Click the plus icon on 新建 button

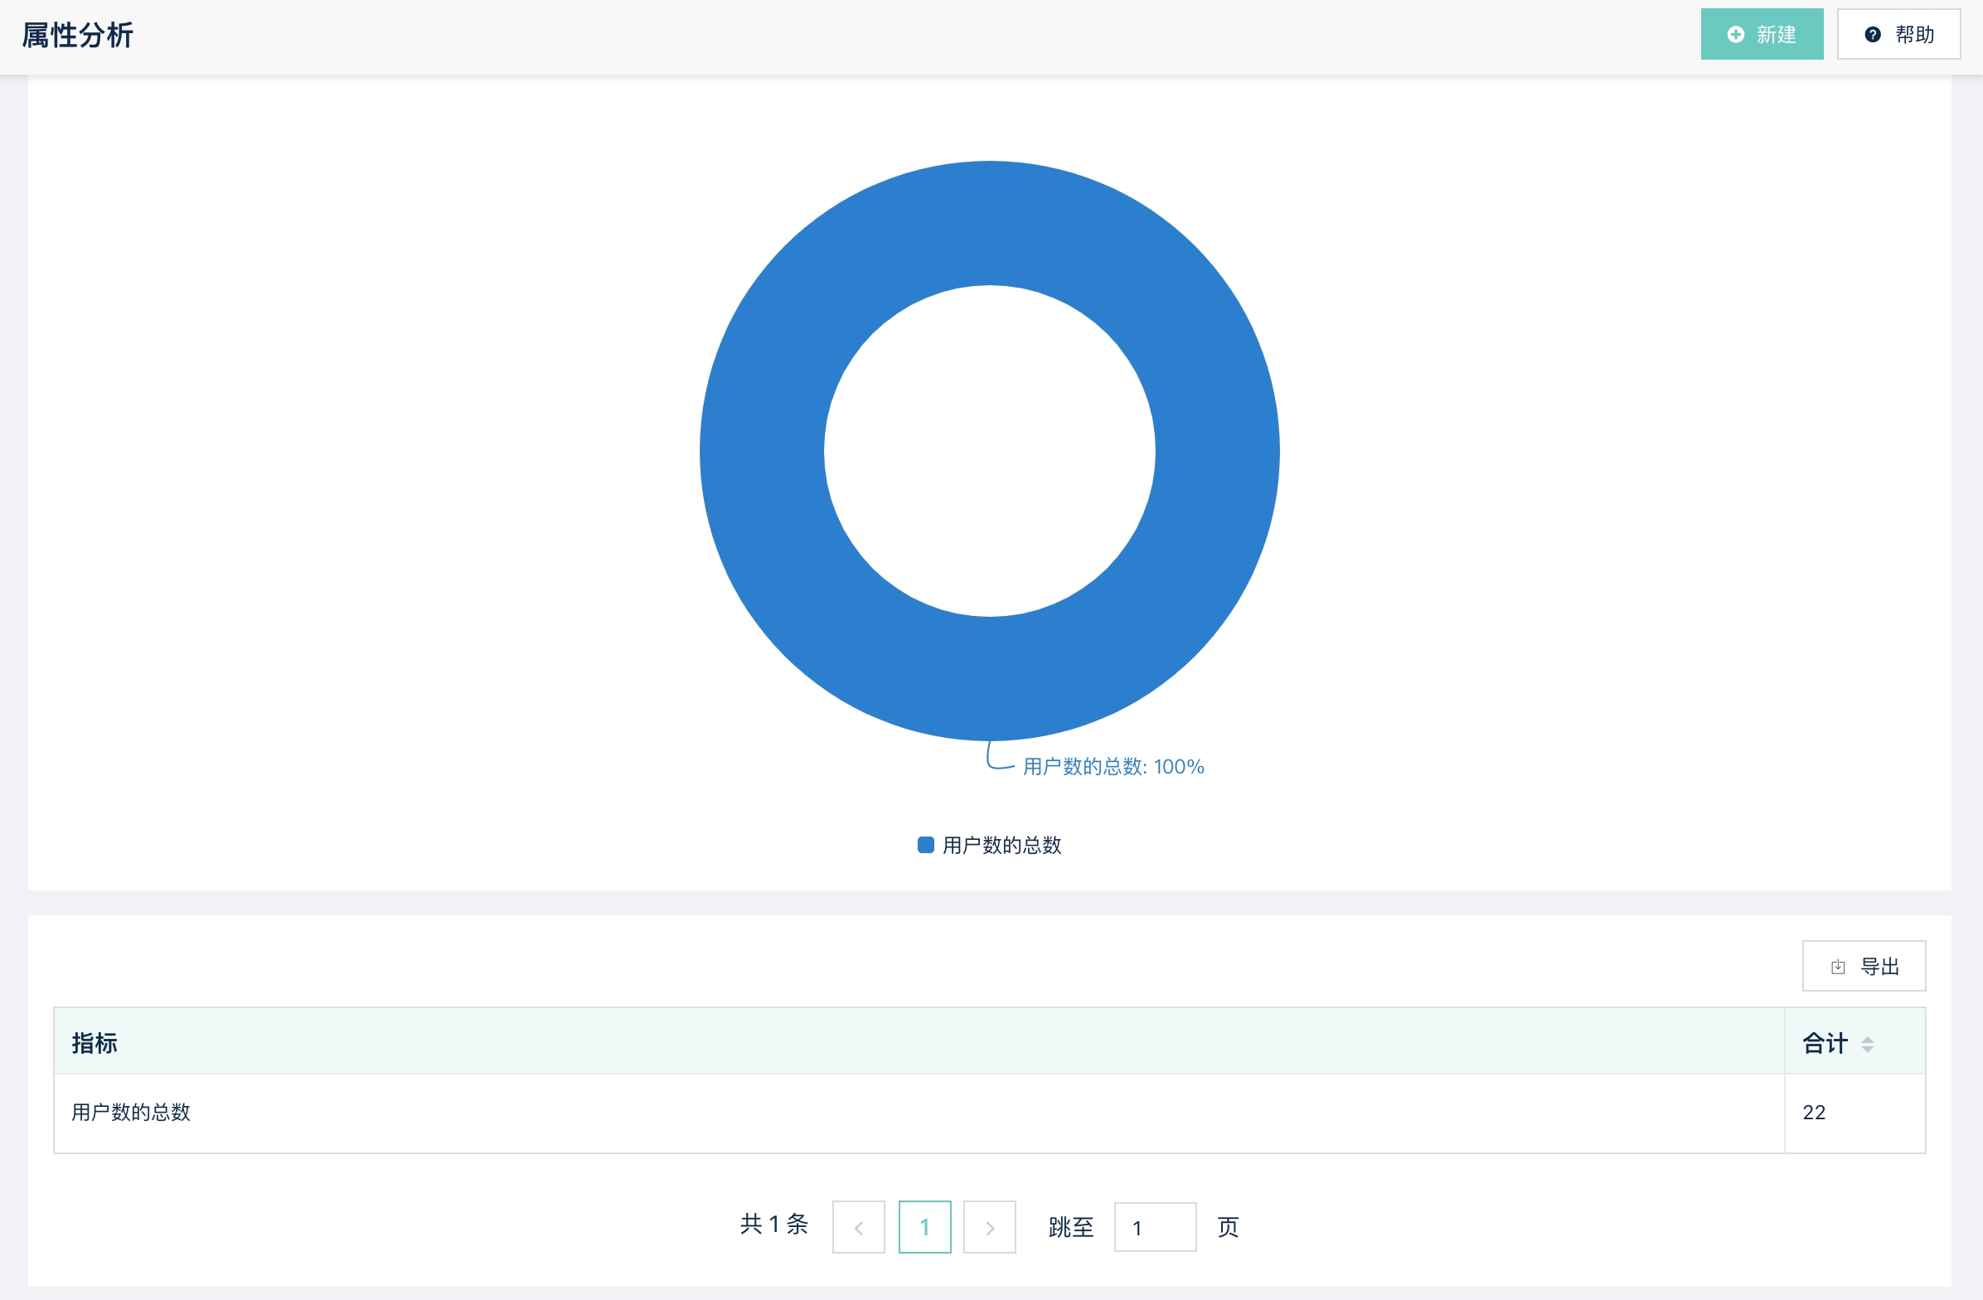(x=1736, y=34)
